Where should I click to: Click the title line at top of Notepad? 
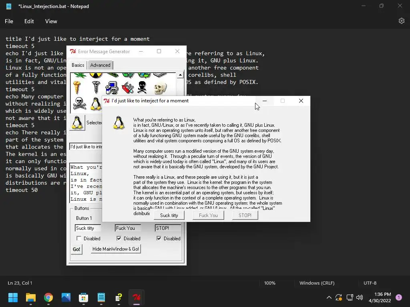pyautogui.click(x=78, y=39)
